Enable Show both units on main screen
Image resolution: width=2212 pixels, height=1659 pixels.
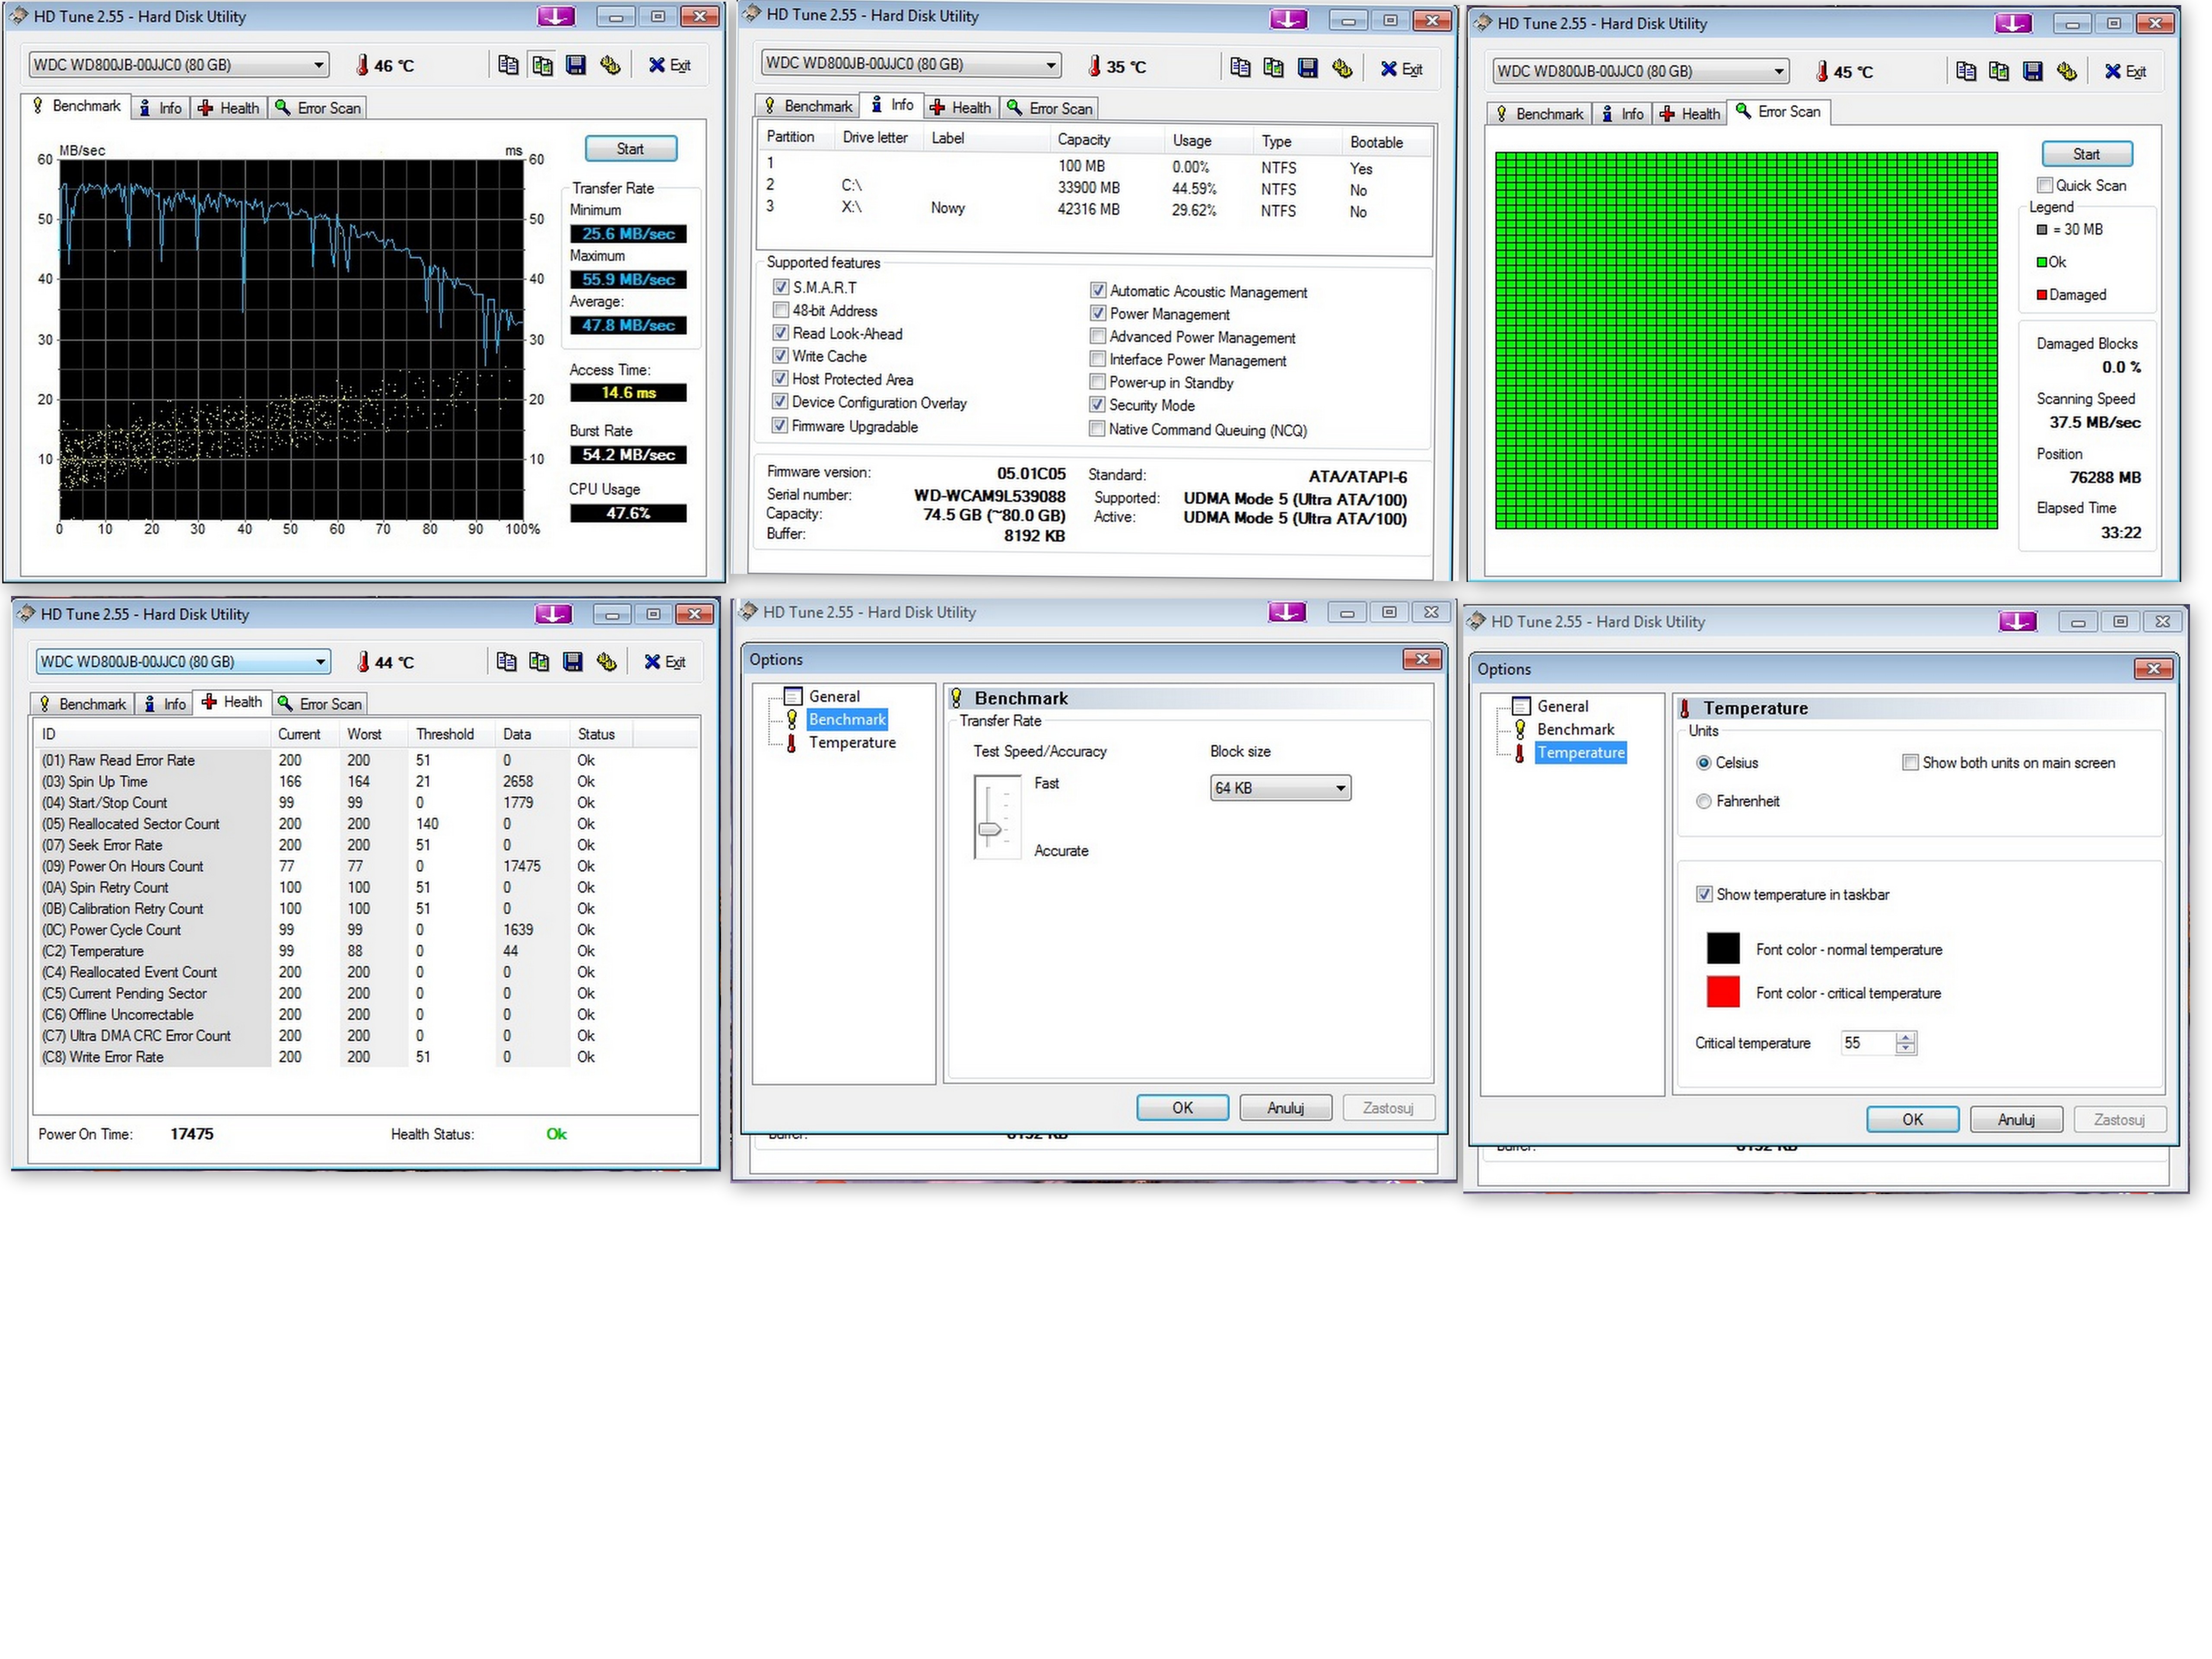tap(1910, 762)
